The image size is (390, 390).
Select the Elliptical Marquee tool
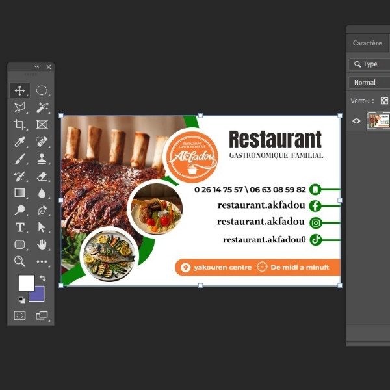[42, 90]
